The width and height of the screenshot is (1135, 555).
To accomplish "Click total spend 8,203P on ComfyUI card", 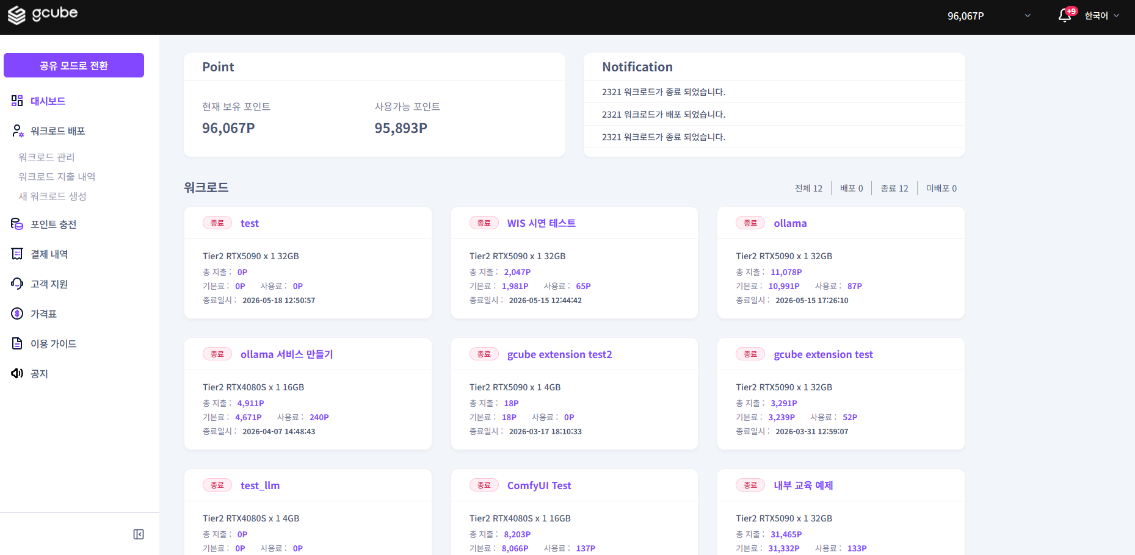I will [517, 534].
